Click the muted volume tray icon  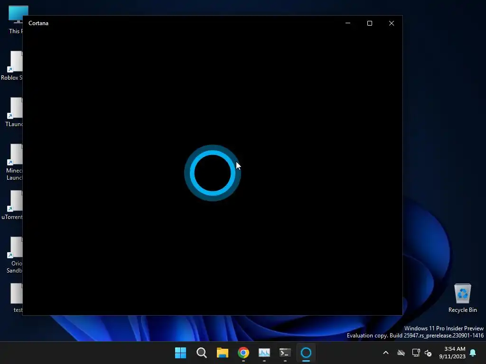click(428, 353)
